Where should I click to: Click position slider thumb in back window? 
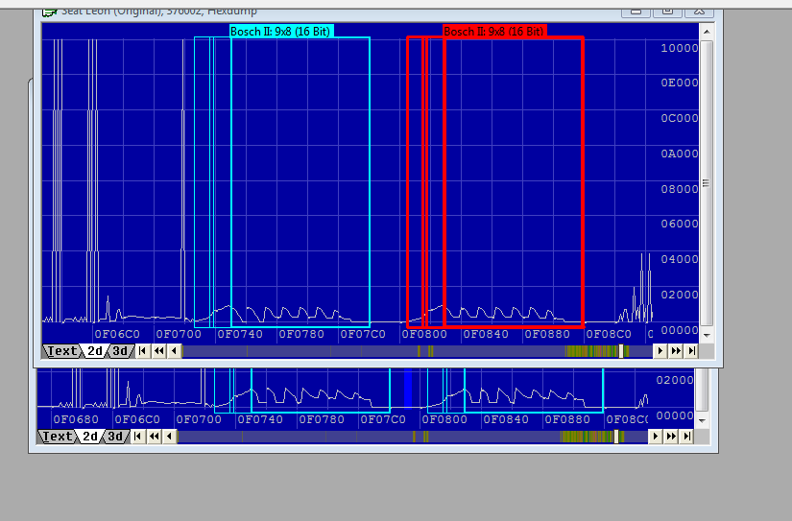[x=616, y=437]
